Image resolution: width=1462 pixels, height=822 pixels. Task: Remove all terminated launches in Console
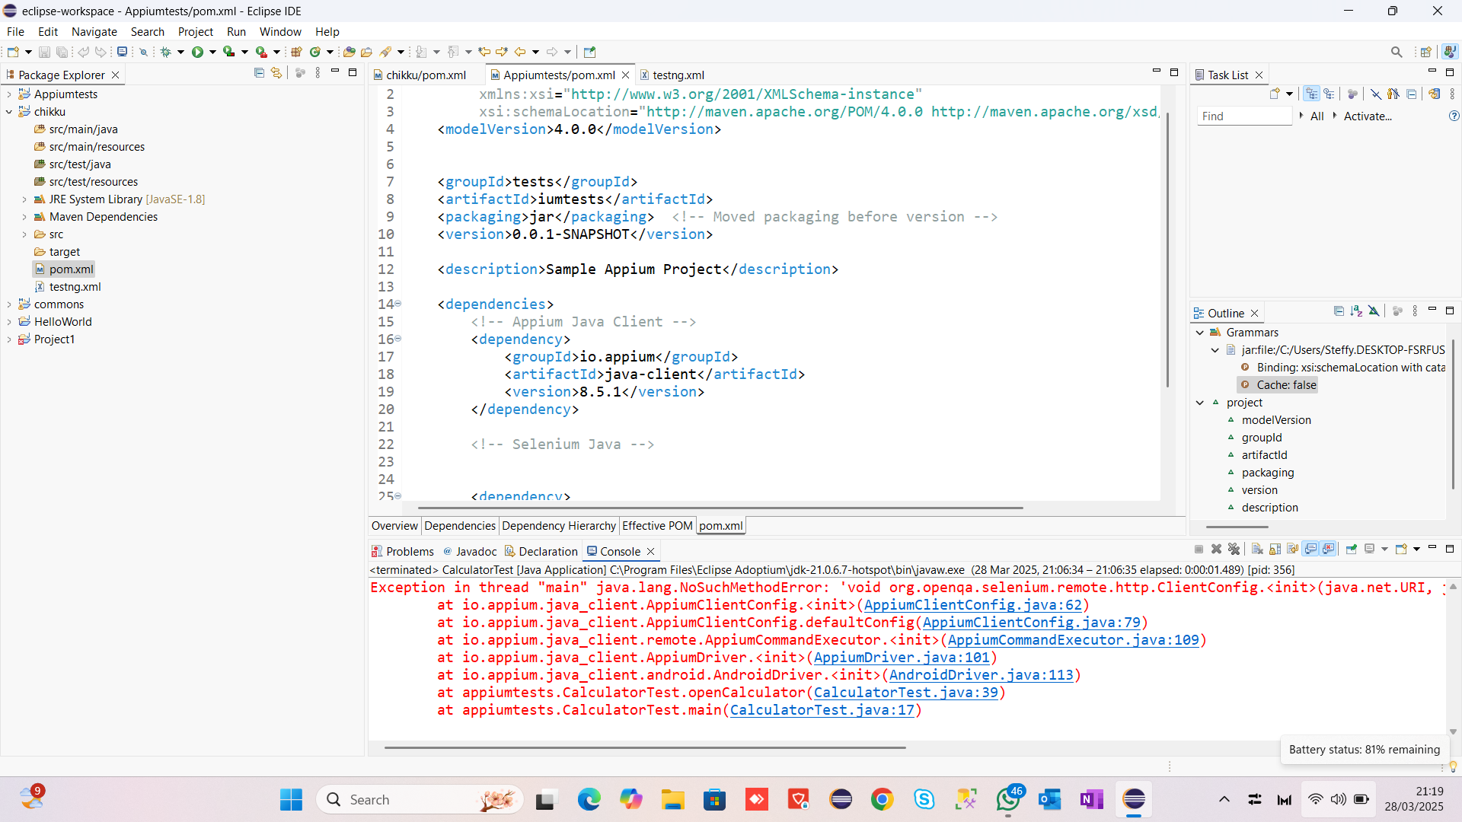point(1234,550)
